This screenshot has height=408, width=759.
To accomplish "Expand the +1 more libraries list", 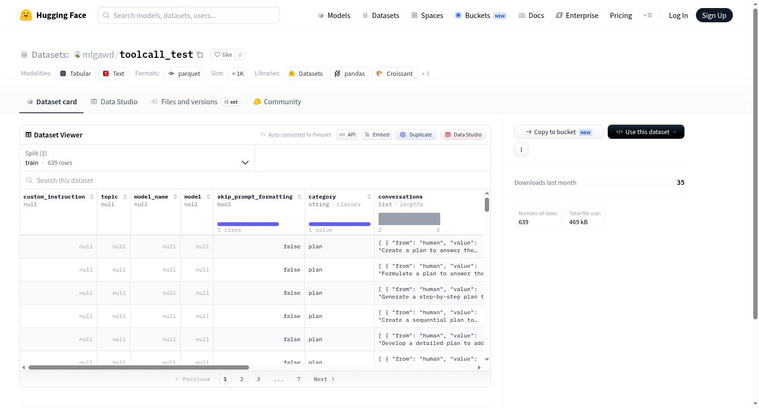I will click(426, 73).
